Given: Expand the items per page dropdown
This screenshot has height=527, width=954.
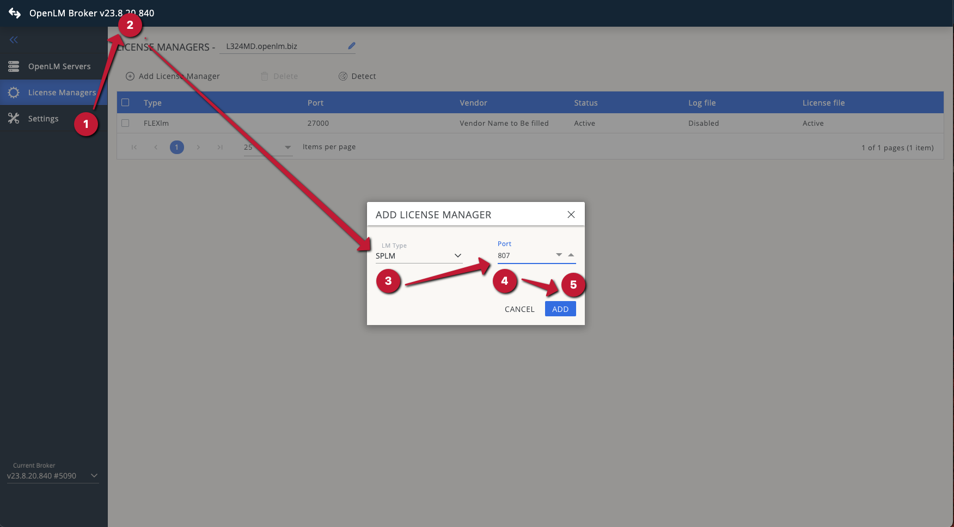Looking at the screenshot, I should (x=288, y=147).
